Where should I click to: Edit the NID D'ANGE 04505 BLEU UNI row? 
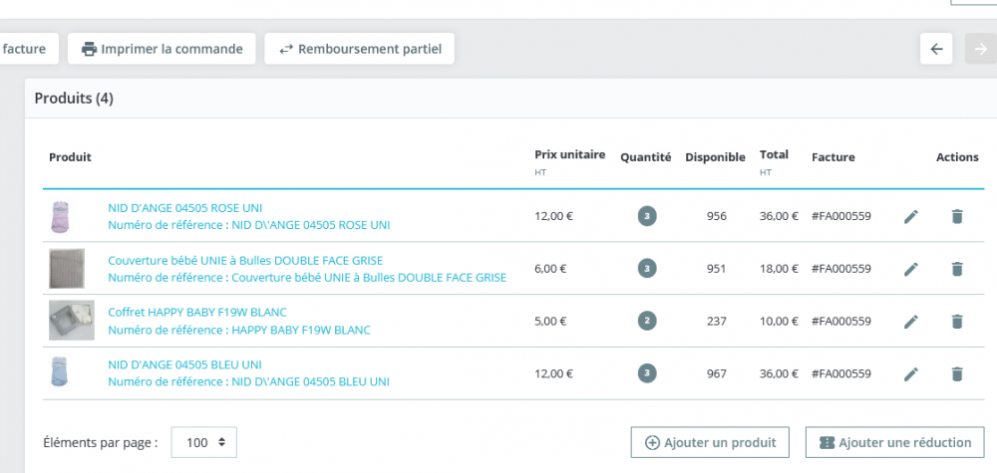click(910, 374)
